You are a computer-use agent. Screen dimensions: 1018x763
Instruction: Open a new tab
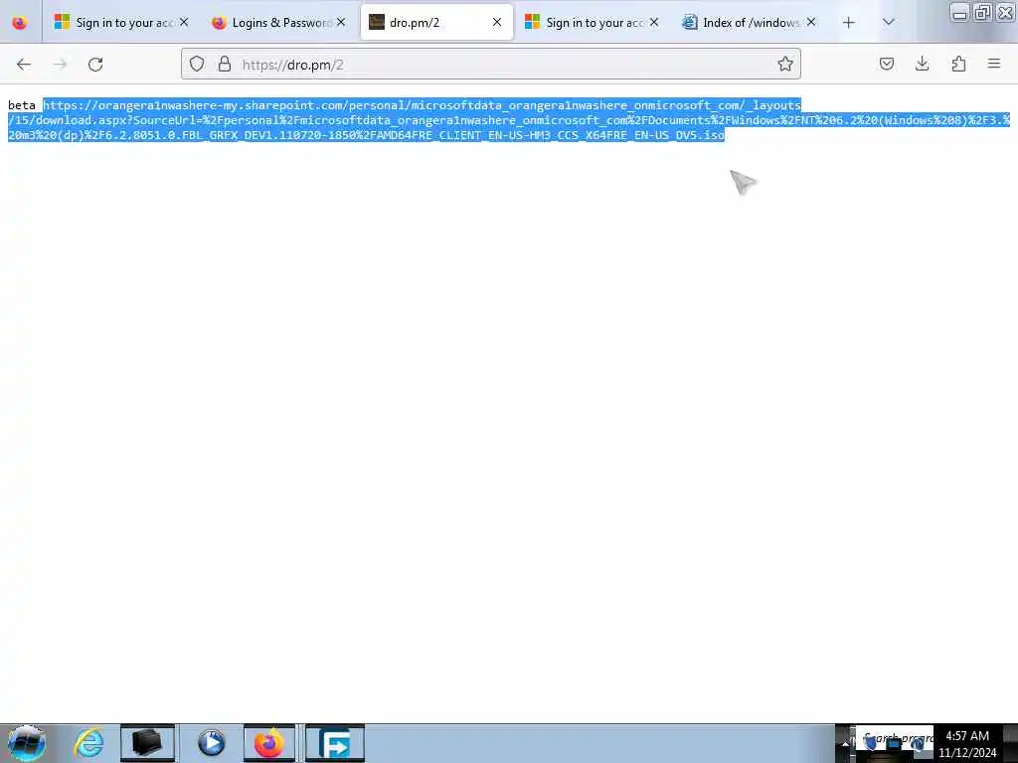pyautogui.click(x=849, y=23)
